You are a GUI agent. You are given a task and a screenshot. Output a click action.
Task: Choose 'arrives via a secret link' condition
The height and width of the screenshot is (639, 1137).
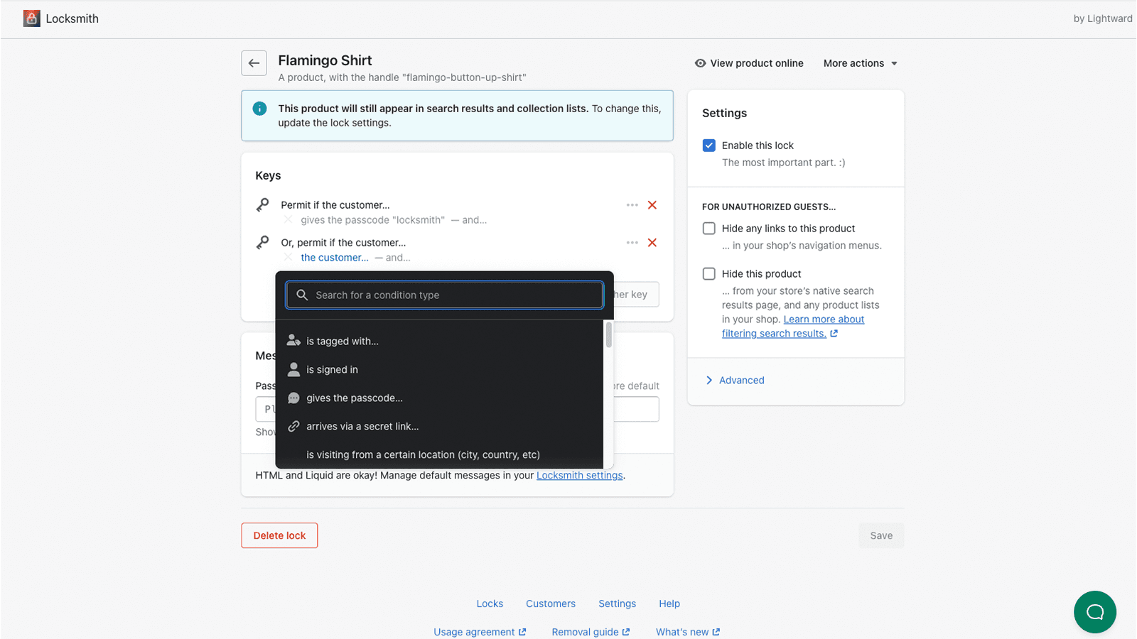(362, 426)
